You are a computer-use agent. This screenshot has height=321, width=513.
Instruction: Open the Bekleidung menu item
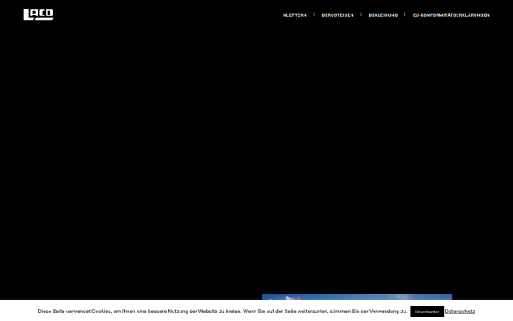(x=383, y=15)
